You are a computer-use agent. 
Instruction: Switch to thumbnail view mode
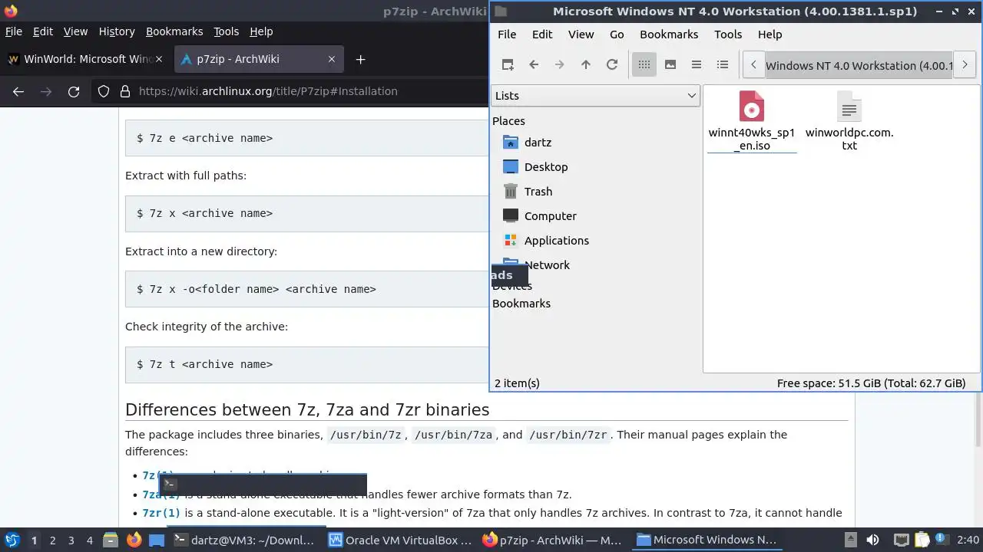click(670, 65)
